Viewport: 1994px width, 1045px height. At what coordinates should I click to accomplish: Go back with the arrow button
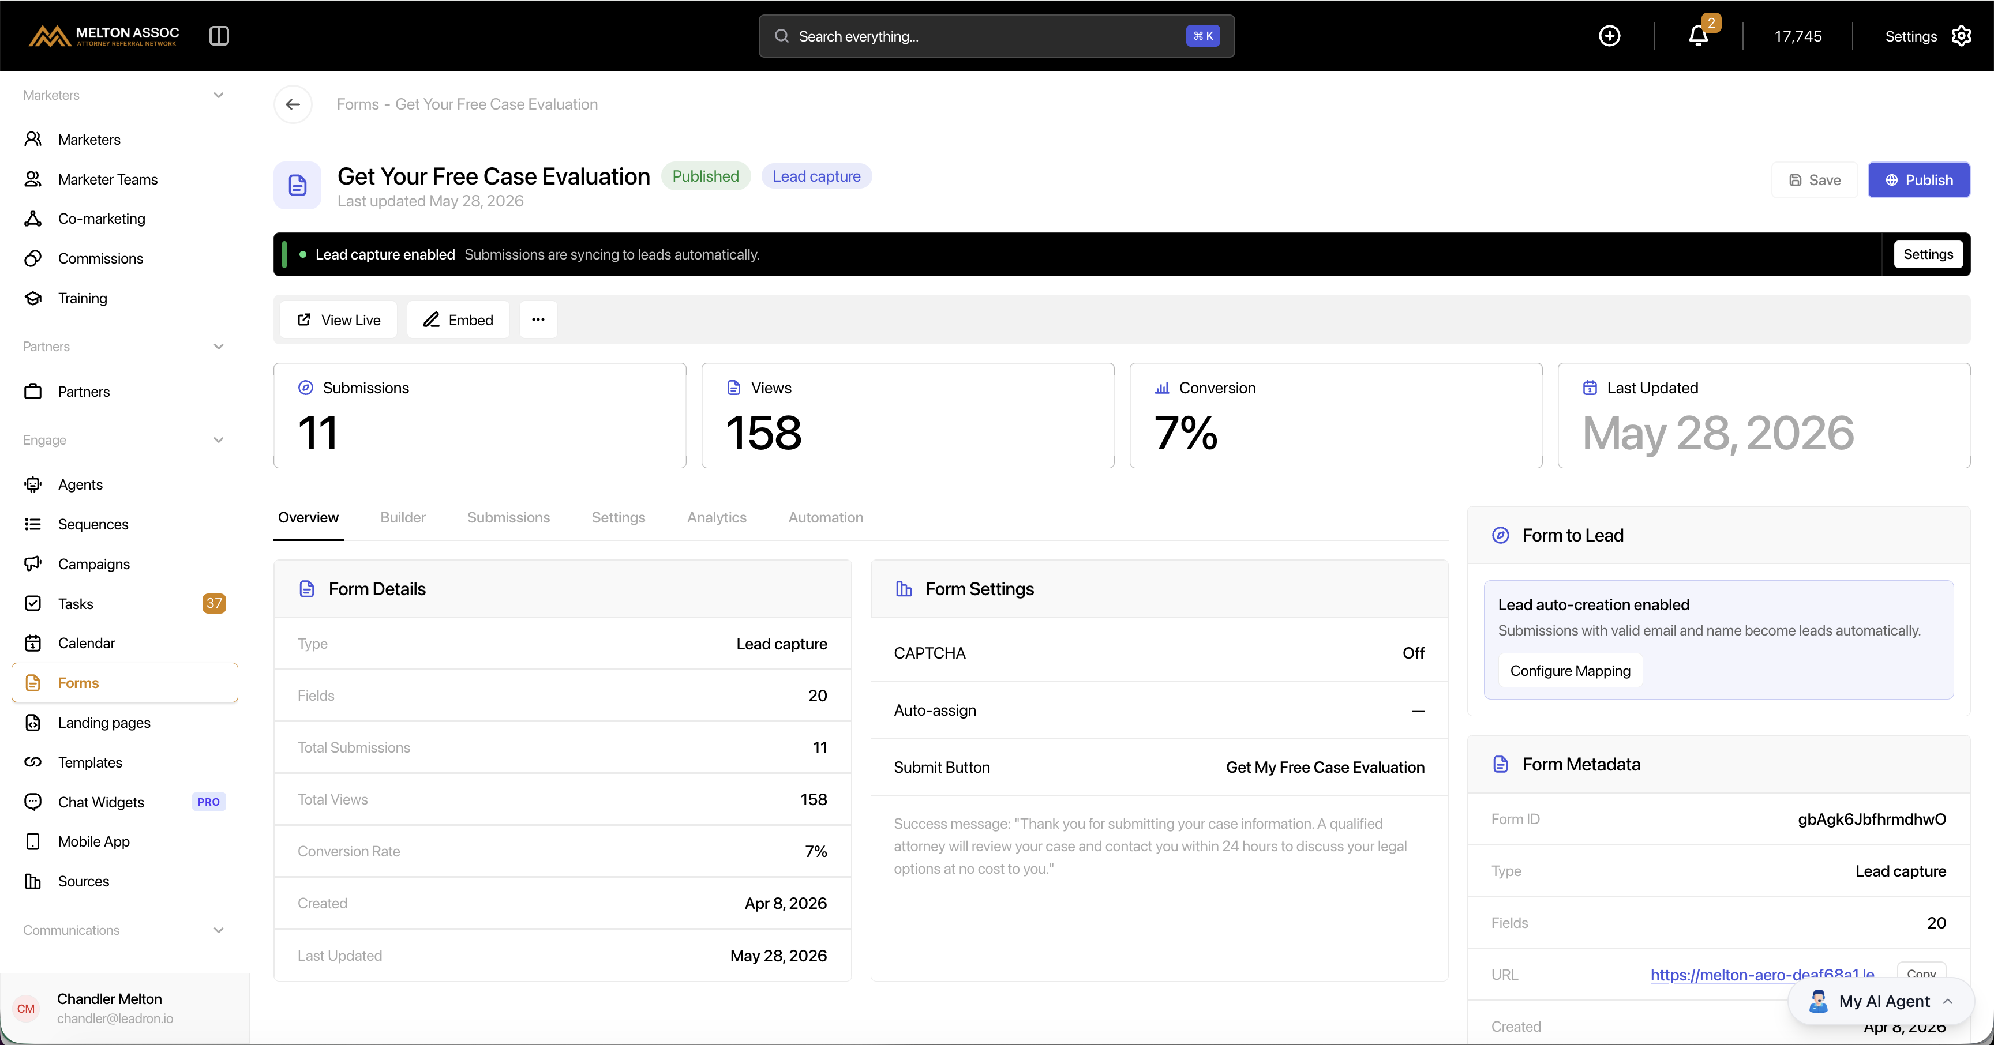pos(293,104)
